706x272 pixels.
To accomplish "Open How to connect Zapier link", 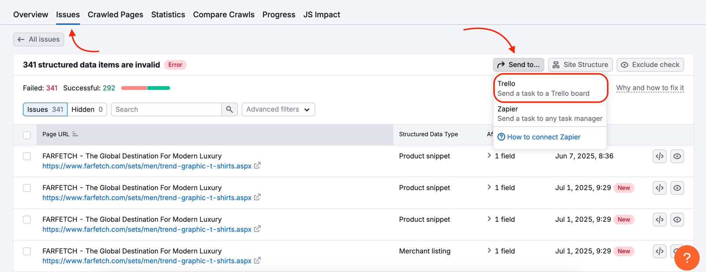I will [x=544, y=137].
